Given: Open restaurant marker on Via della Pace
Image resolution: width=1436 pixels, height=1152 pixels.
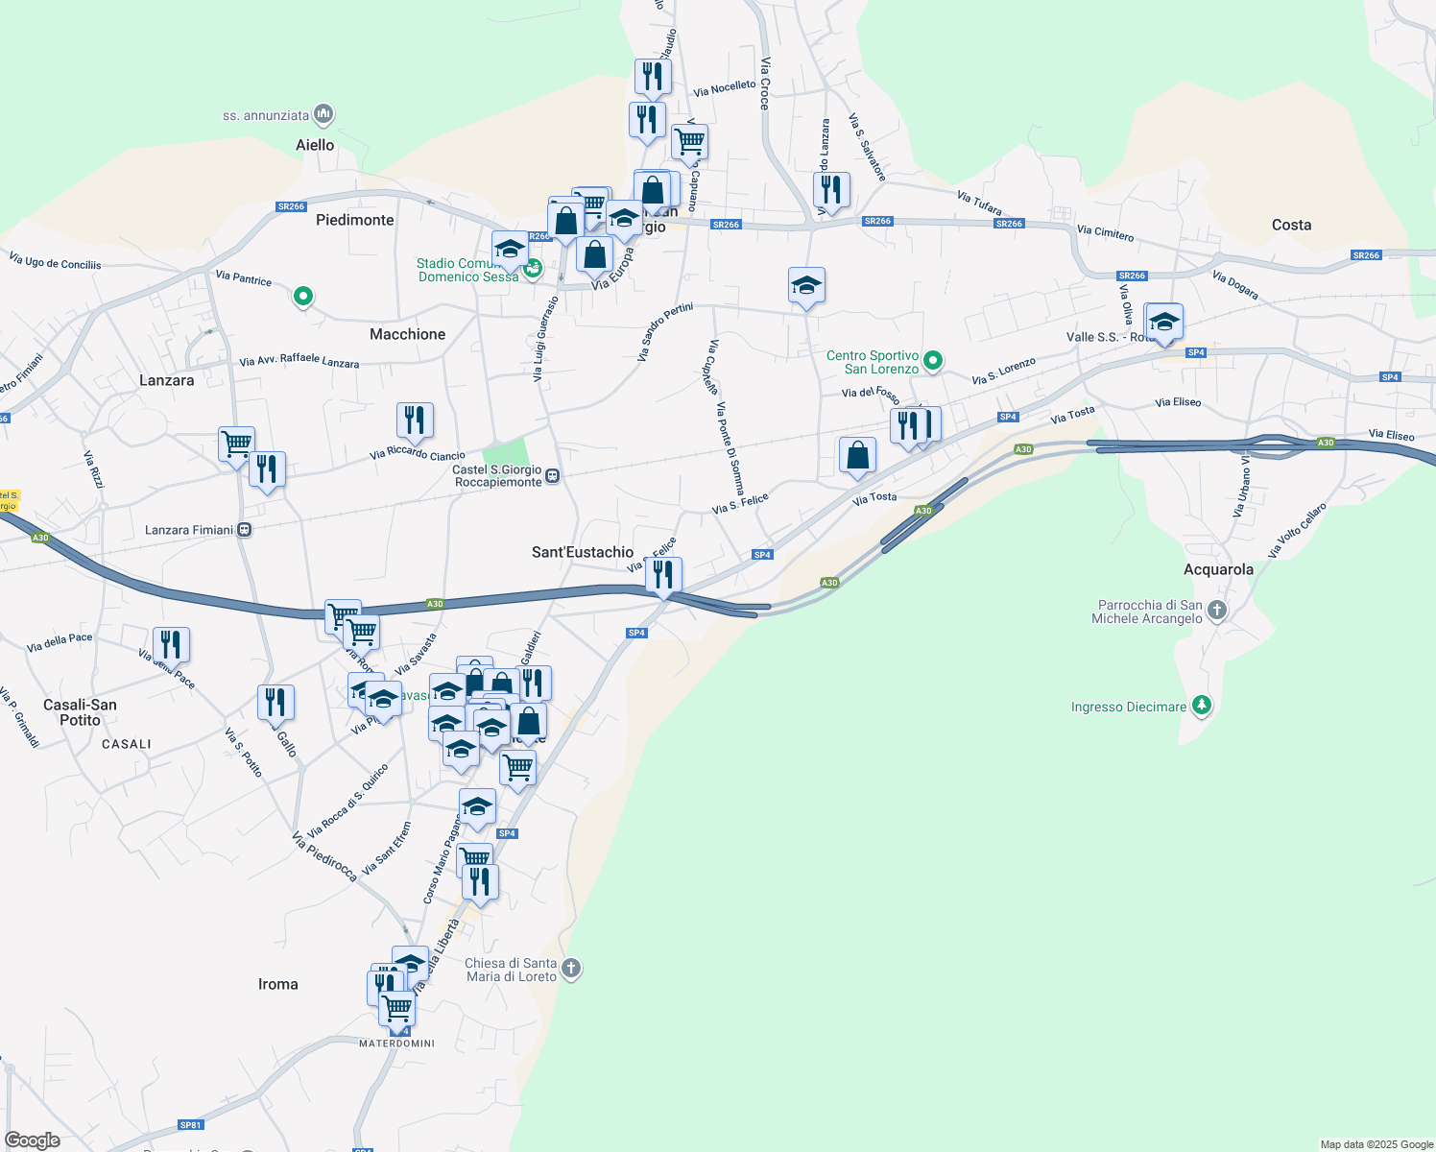Looking at the screenshot, I should click(x=172, y=645).
